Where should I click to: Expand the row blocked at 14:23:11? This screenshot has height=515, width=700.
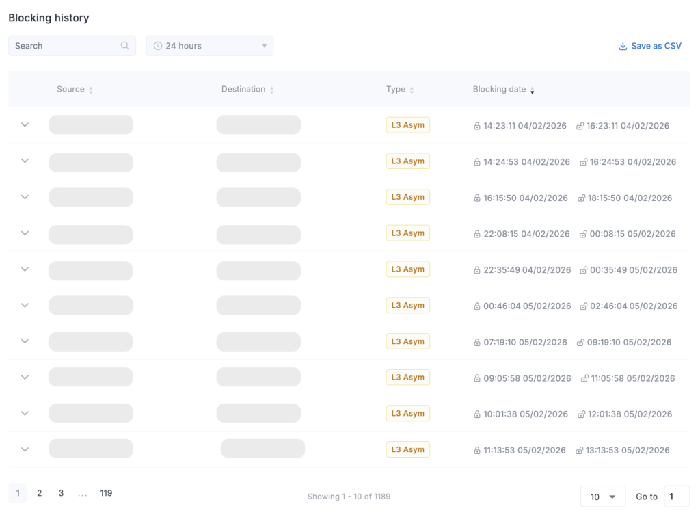[25, 125]
